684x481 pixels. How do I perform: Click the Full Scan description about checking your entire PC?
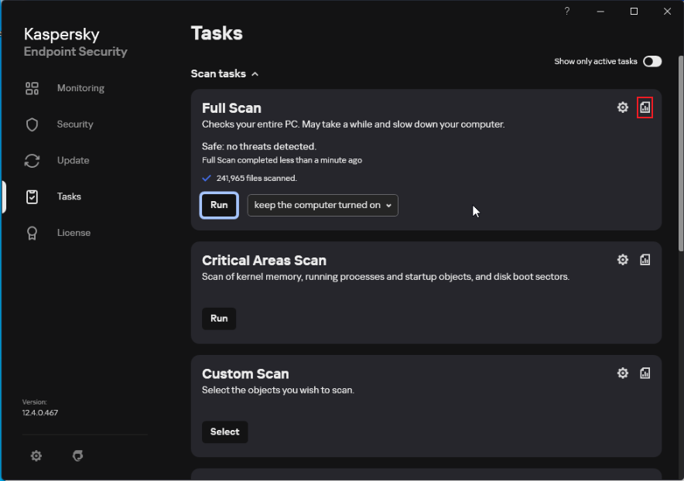(x=354, y=125)
